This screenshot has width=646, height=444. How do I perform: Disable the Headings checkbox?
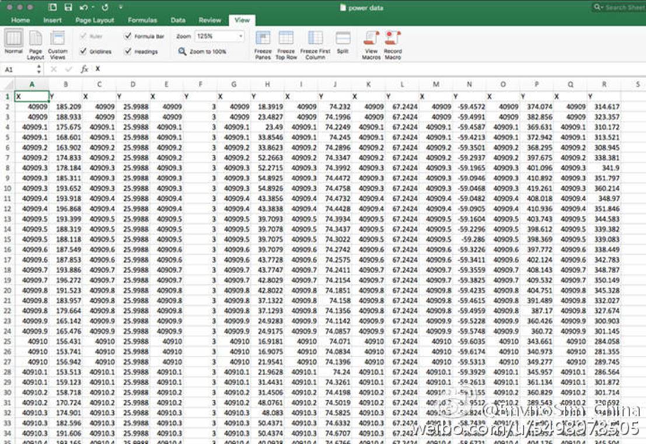point(128,51)
